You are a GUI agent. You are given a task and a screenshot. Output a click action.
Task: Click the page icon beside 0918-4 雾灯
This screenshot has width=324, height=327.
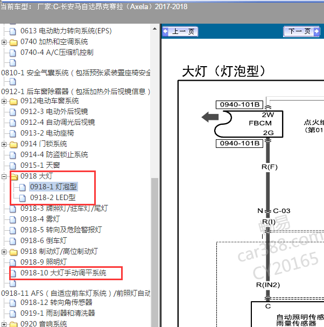[x=13, y=219]
